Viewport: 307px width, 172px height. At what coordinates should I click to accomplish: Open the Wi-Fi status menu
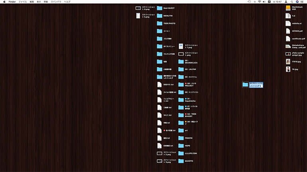(260, 2)
